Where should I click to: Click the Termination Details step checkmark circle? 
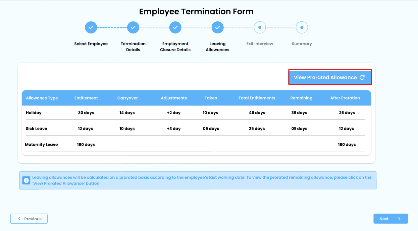click(133, 27)
